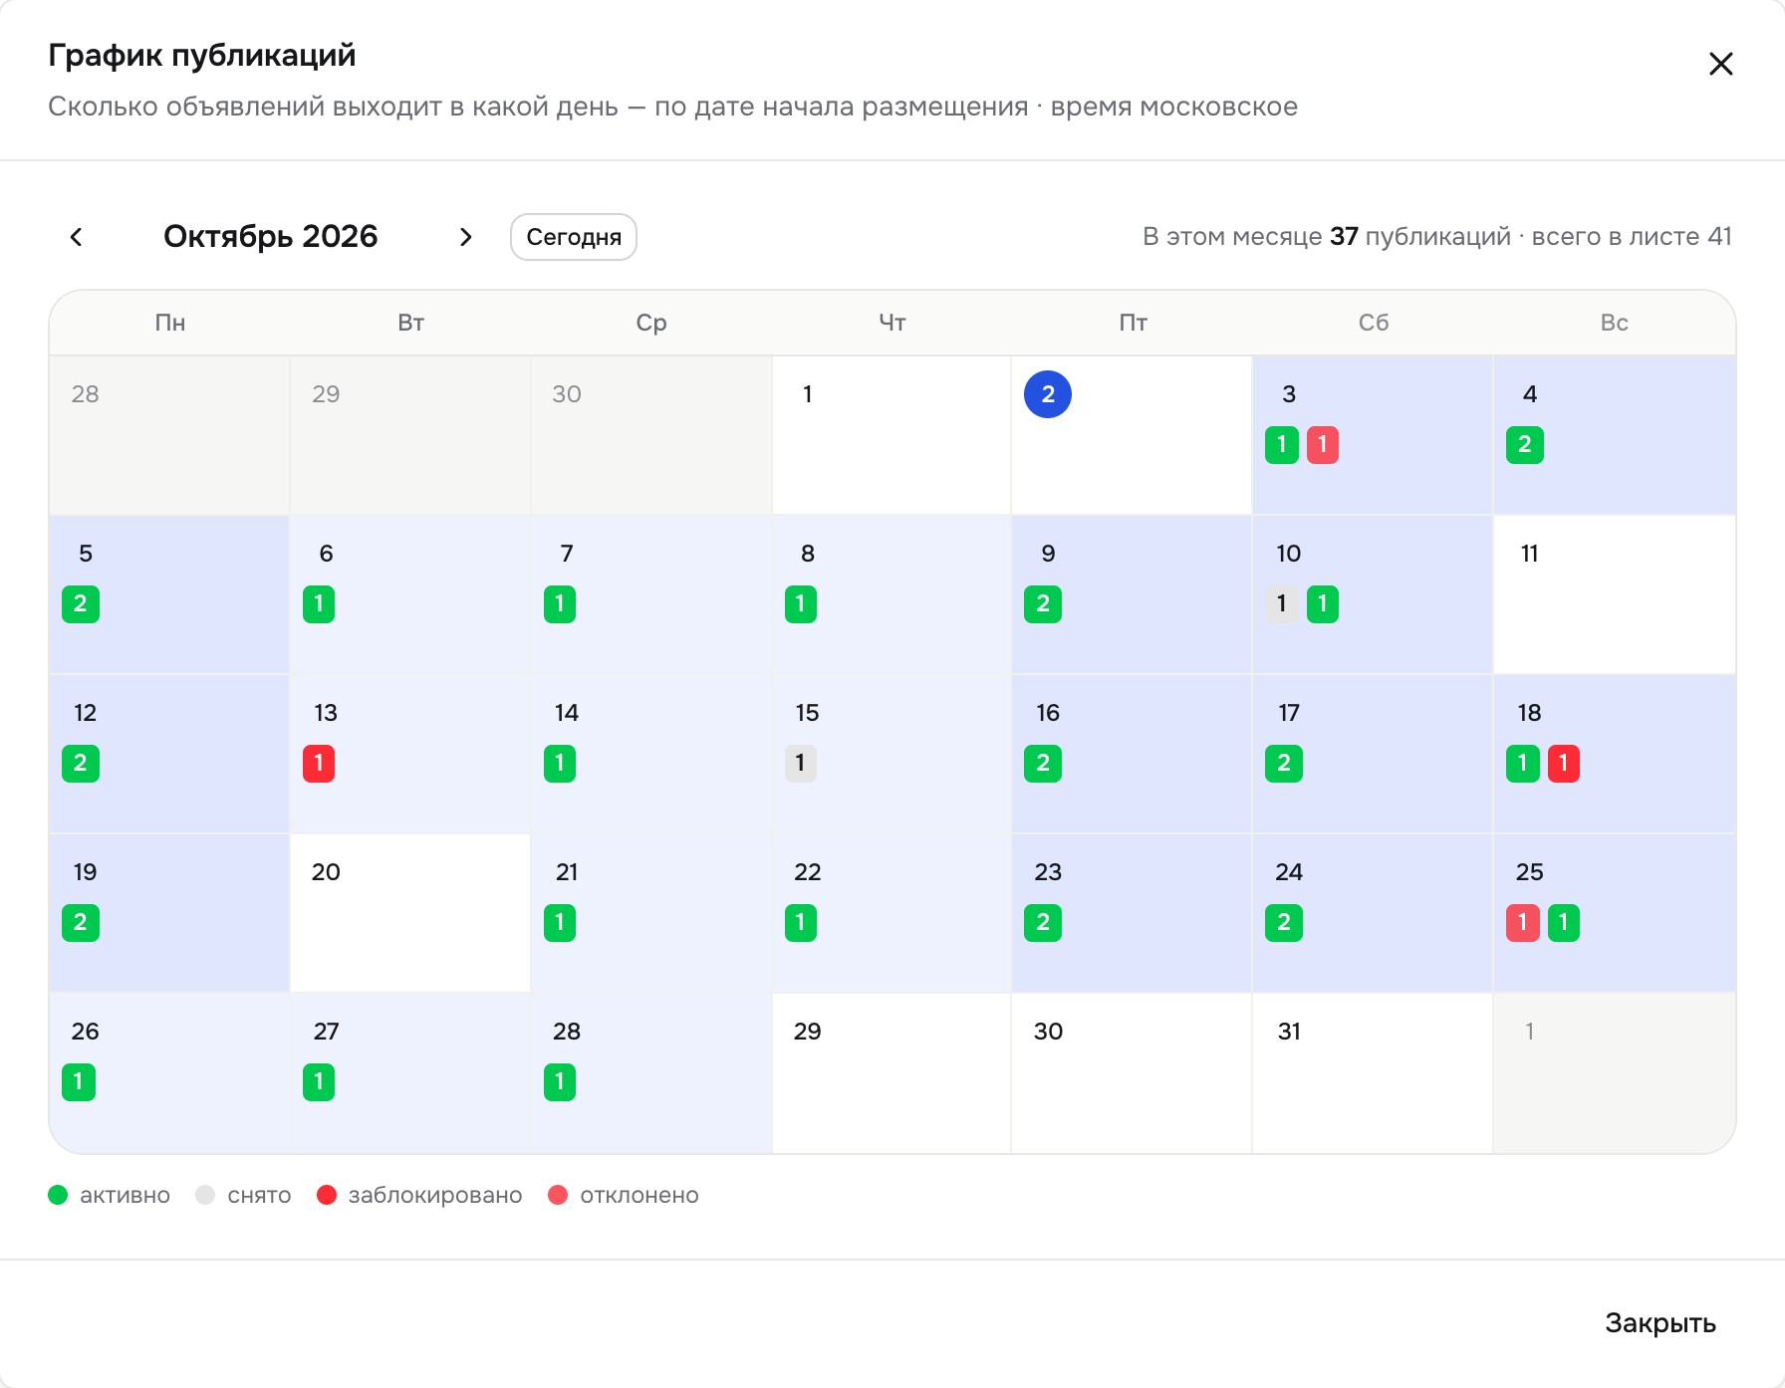The height and width of the screenshot is (1388, 1785).
Task: Select day 11 in the calendar
Action: pyautogui.click(x=1614, y=594)
